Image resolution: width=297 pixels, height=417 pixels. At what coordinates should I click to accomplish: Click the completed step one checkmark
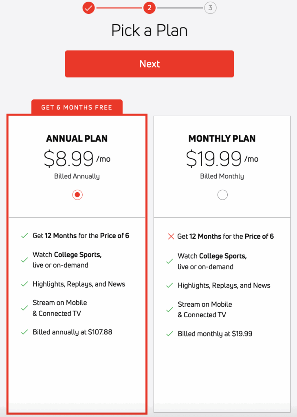tap(89, 8)
